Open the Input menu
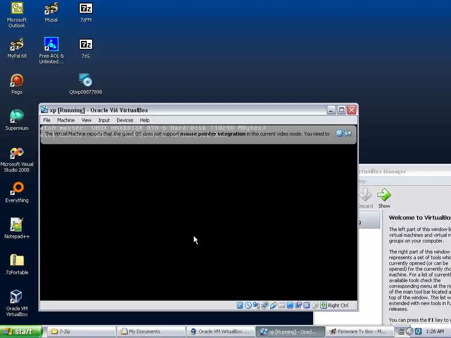 click(x=104, y=120)
